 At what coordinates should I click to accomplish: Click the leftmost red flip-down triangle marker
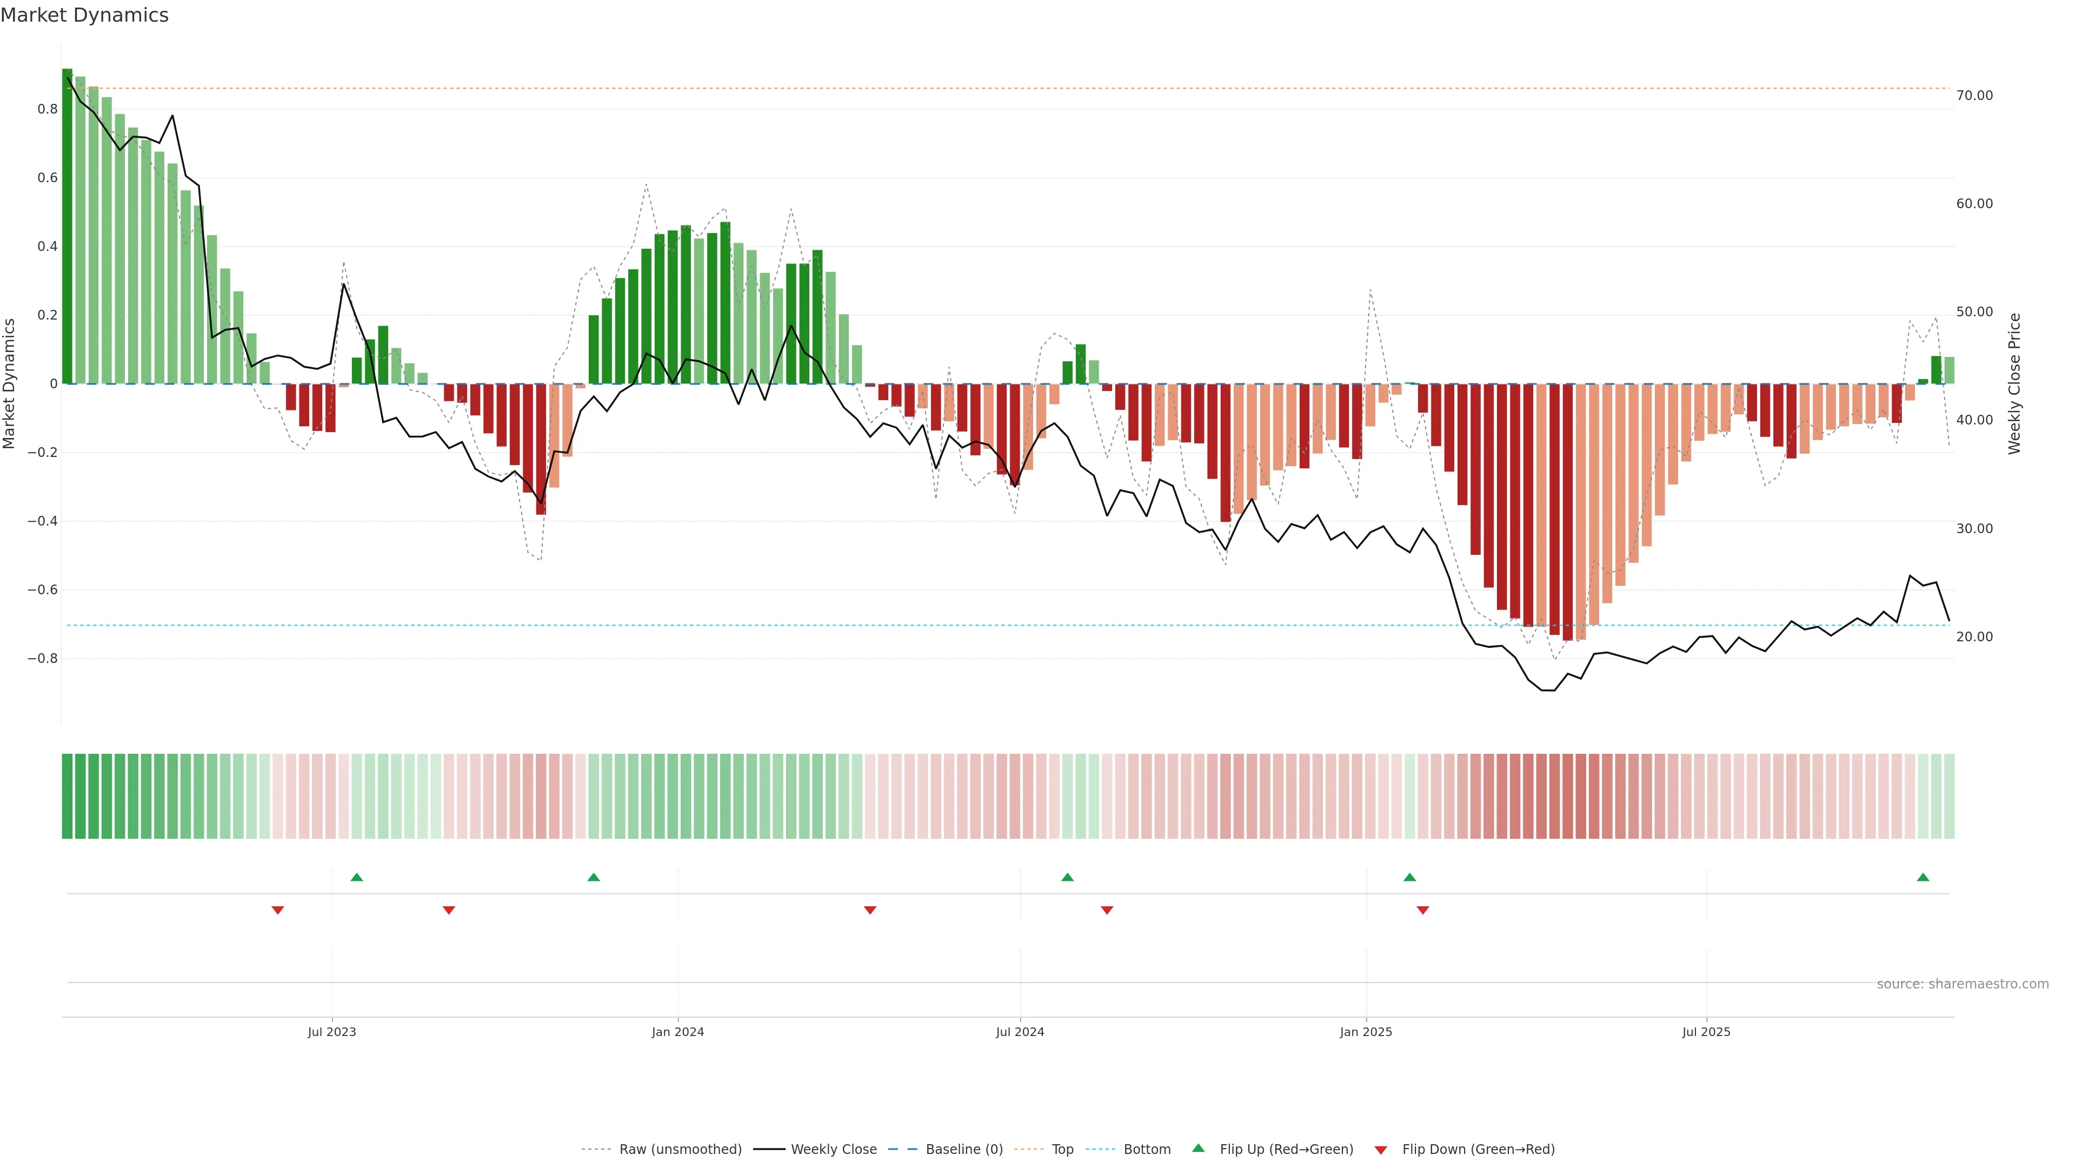tap(278, 910)
